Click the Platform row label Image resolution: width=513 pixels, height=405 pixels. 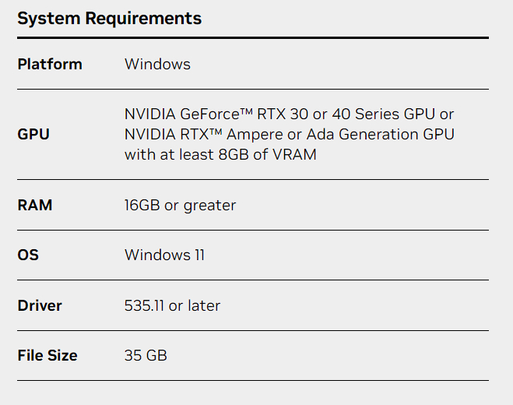[50, 64]
